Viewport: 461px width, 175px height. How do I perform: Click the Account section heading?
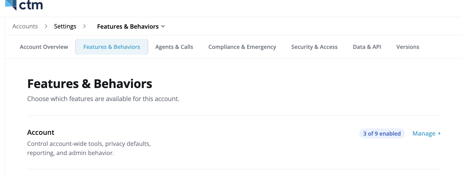[x=41, y=132]
